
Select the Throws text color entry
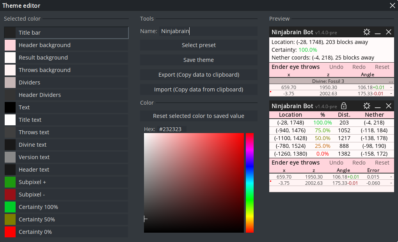point(66,132)
